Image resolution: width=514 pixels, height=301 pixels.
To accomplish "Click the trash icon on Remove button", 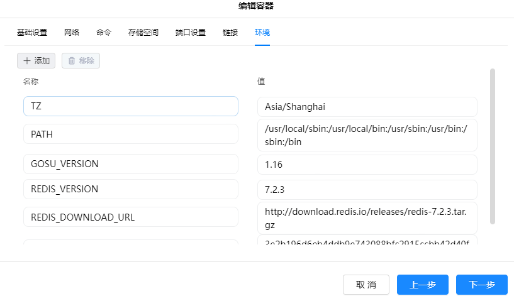I will point(72,61).
